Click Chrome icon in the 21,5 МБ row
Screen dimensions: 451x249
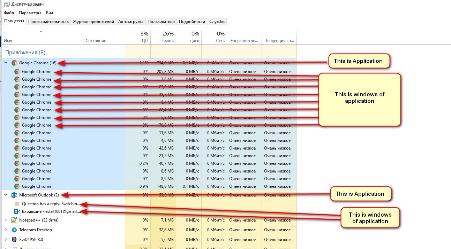17,156
